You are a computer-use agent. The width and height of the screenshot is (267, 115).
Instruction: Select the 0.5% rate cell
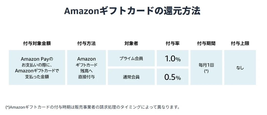click(172, 77)
